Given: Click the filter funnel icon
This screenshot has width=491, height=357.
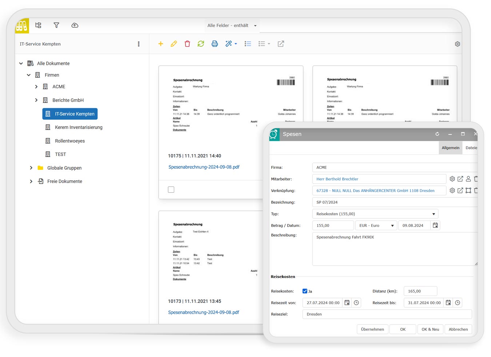Looking at the screenshot, I should pos(56,25).
